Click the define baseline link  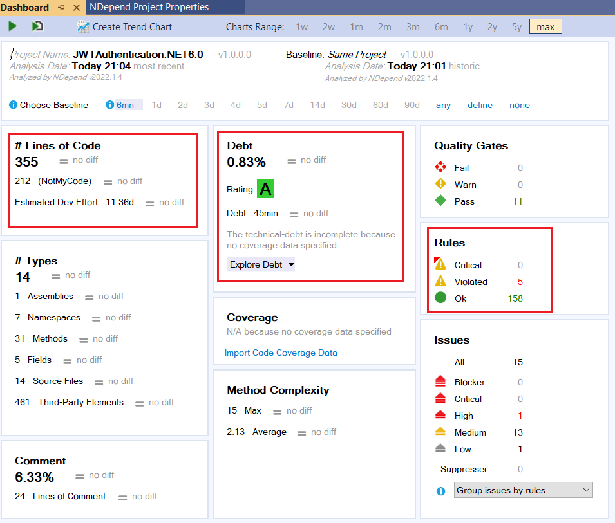click(480, 105)
